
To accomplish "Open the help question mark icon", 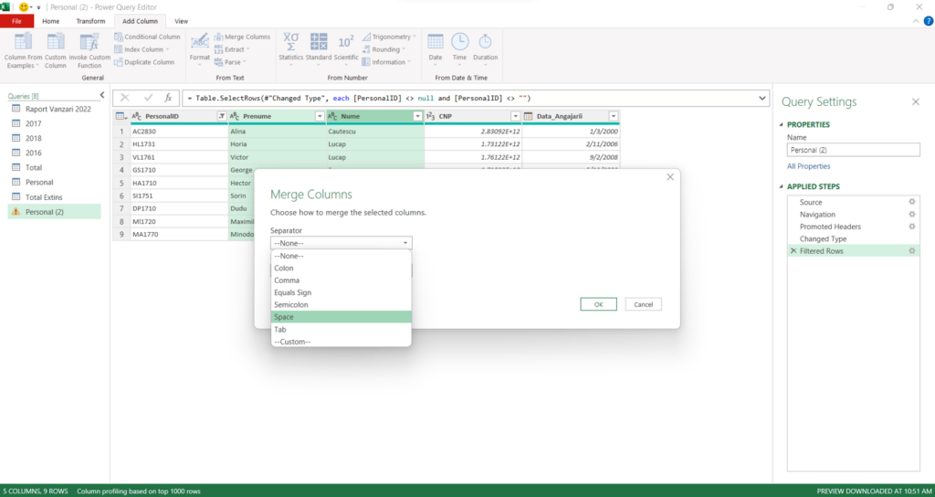I will [x=929, y=21].
